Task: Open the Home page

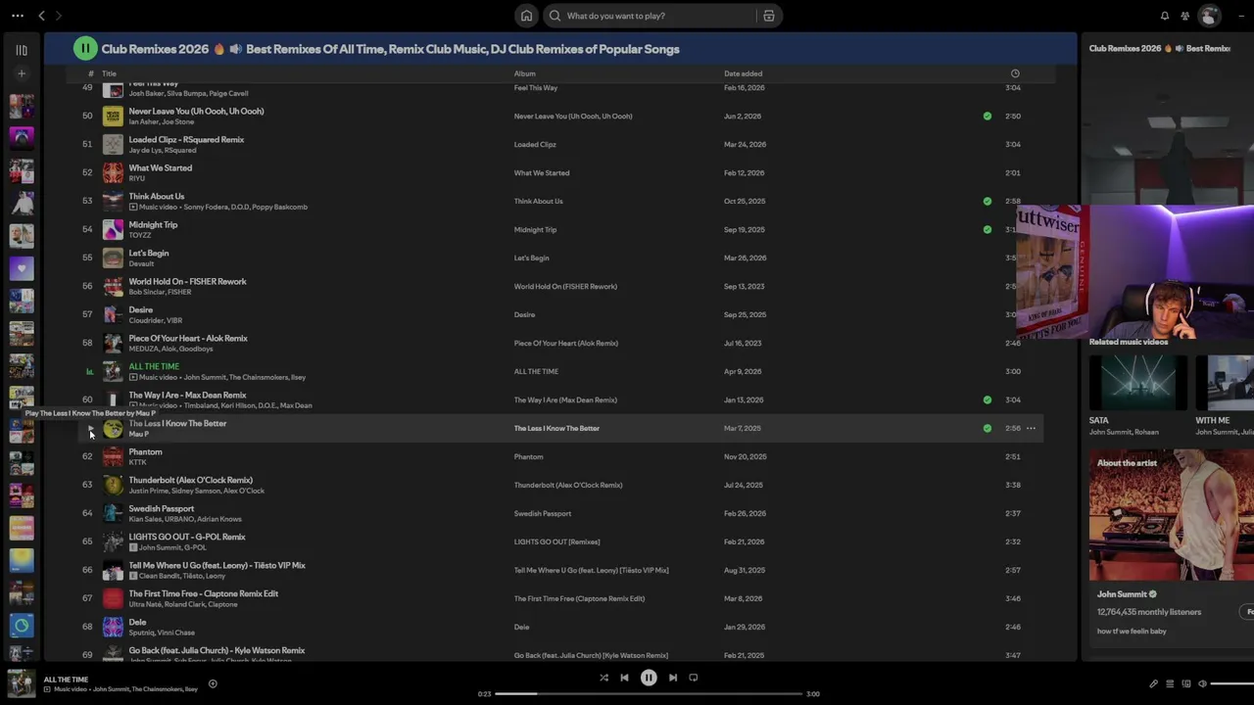Action: point(526,16)
